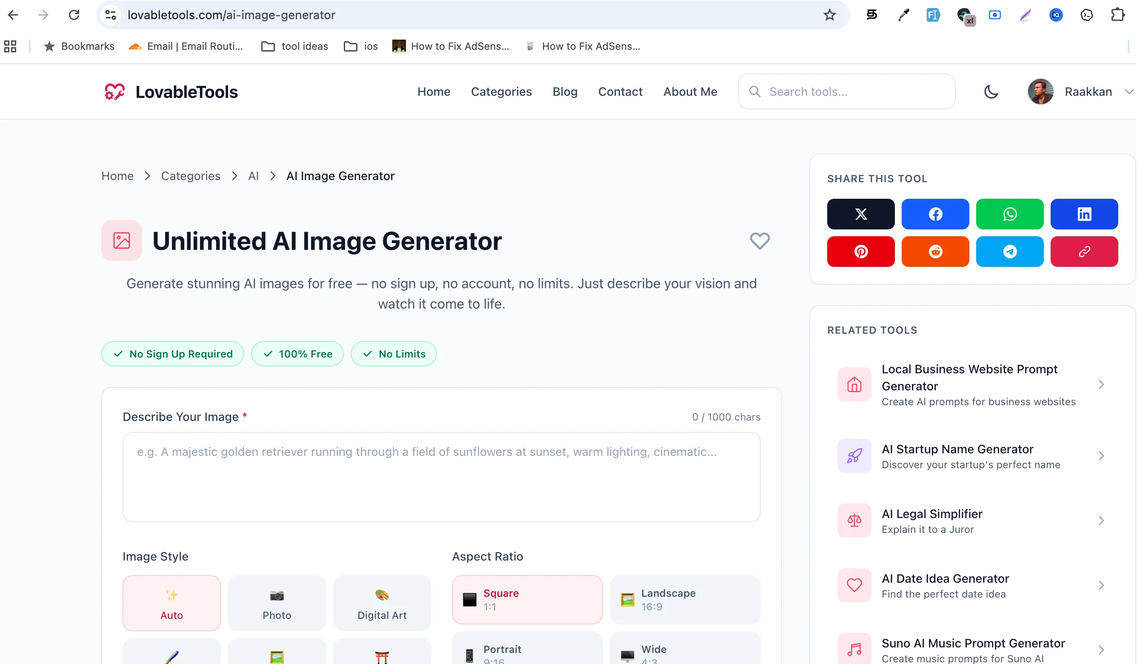Click the Raakkan profile avatar

[x=1040, y=92]
